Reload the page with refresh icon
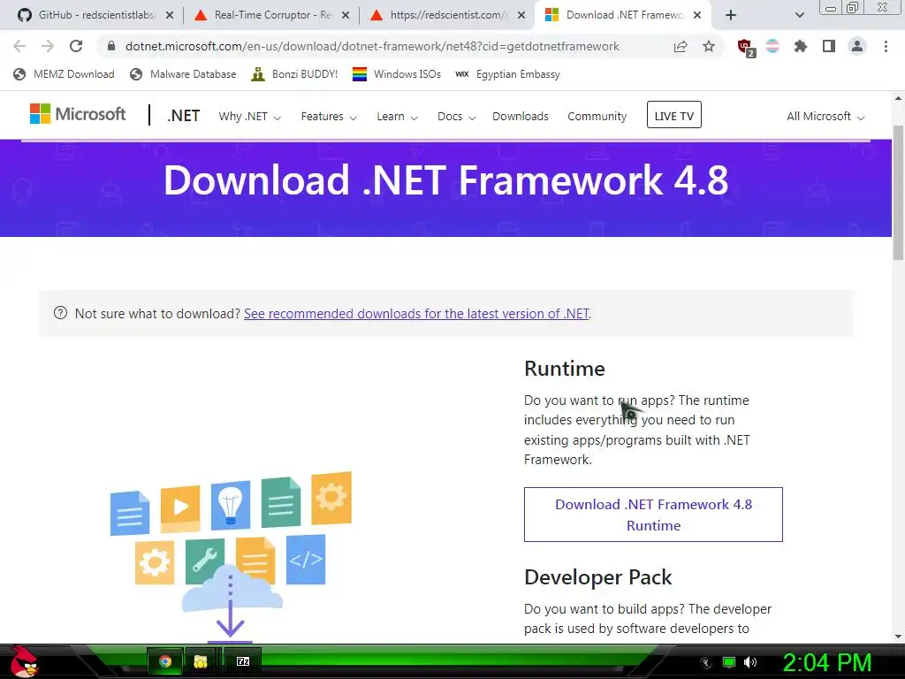Image resolution: width=905 pixels, height=679 pixels. tap(76, 46)
